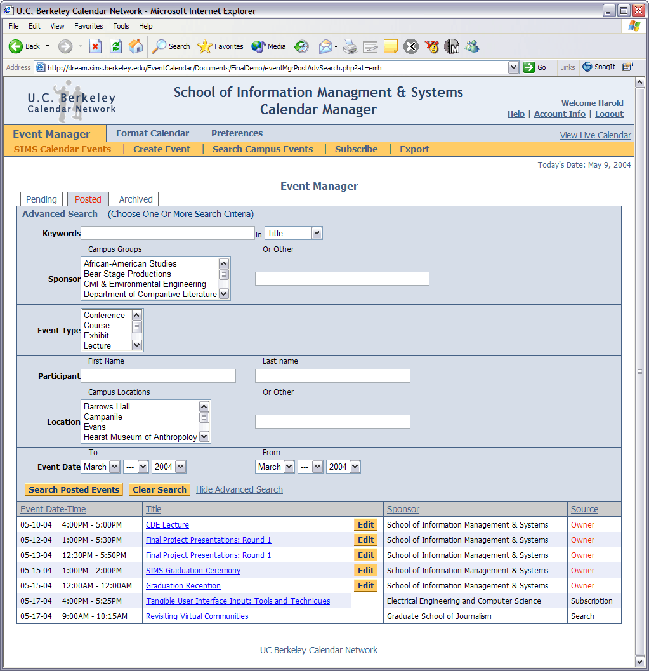Viewport: 649px width, 671px height.
Task: Expand the address bar dropdown
Action: coord(513,68)
